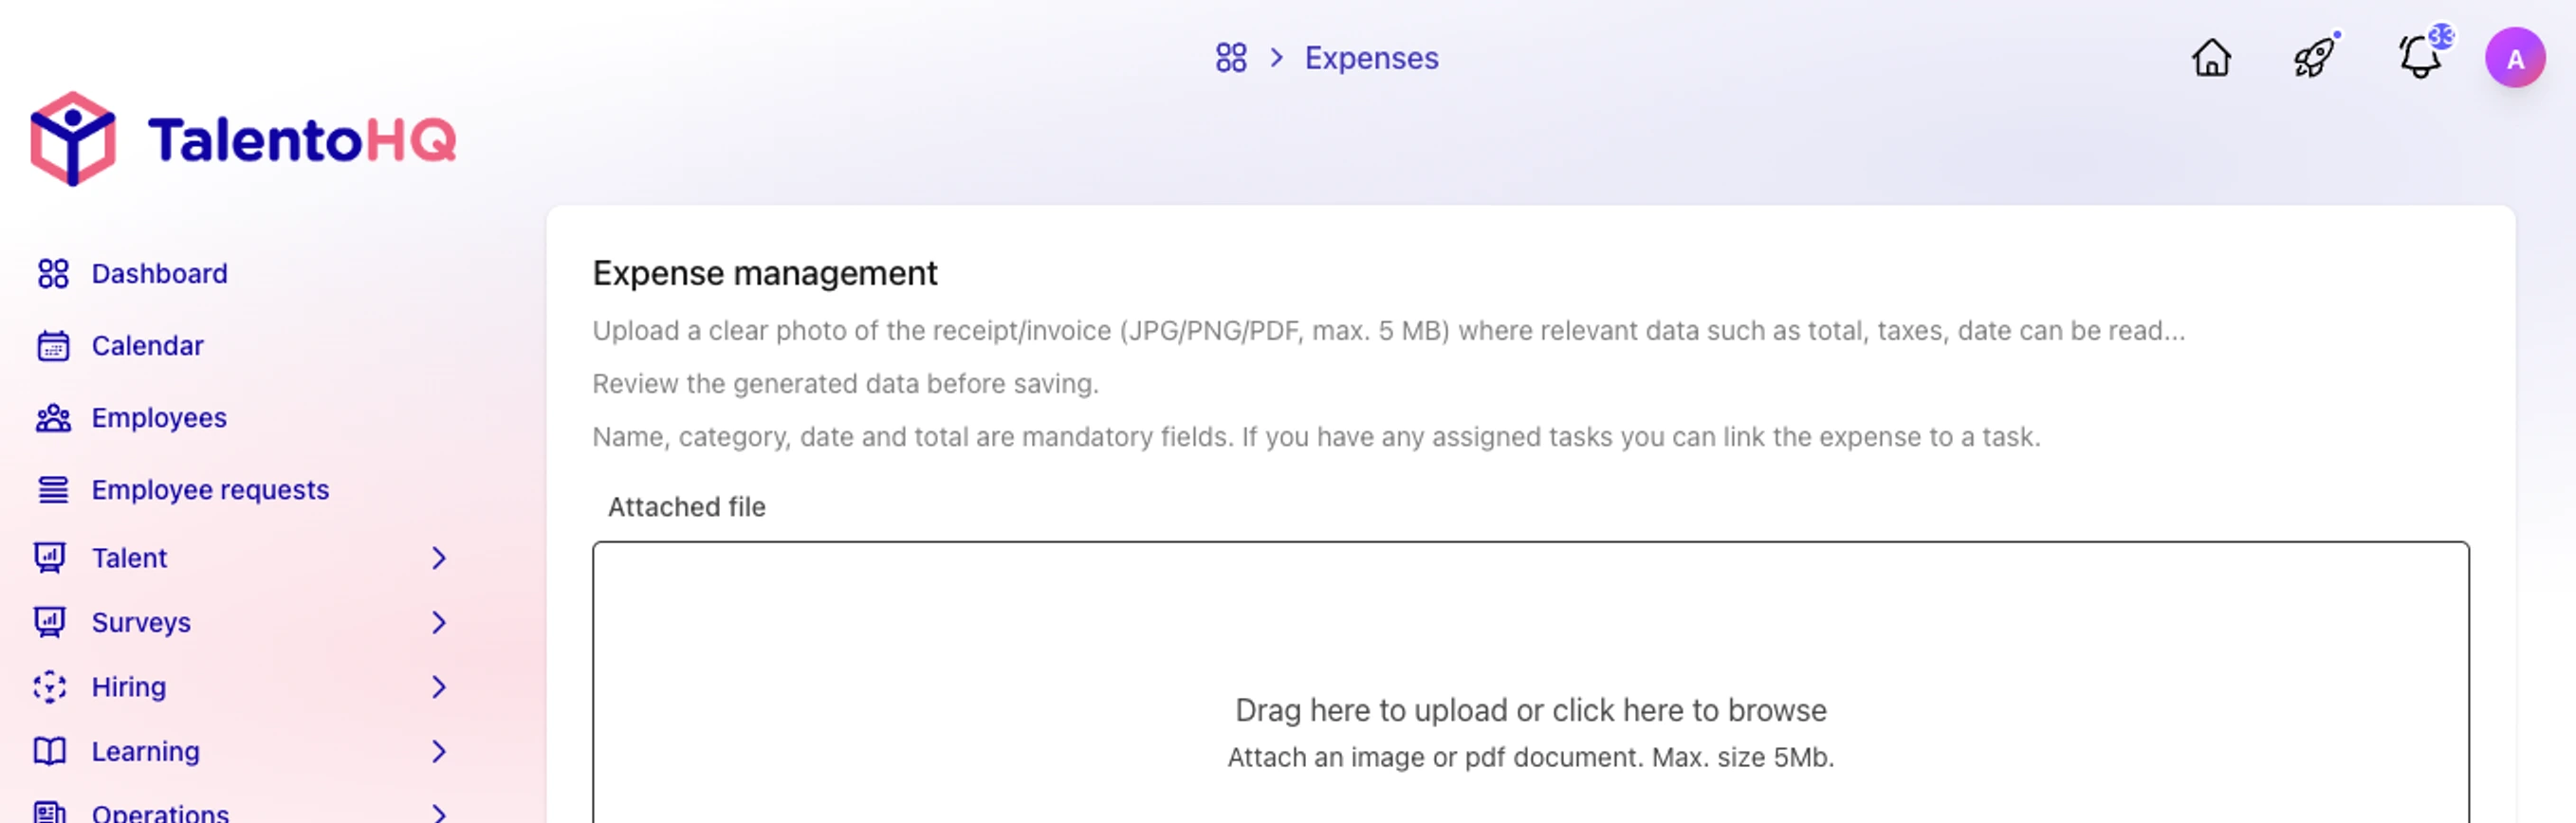
Task: Click the Talent presentation icon
Action: pos(50,557)
